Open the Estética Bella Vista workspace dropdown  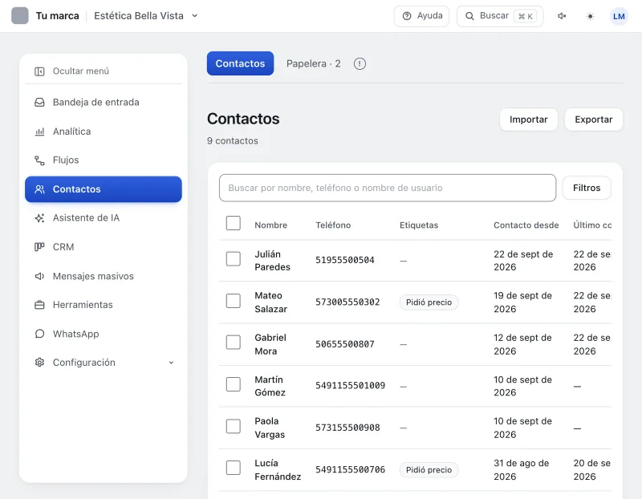pyautogui.click(x=146, y=16)
